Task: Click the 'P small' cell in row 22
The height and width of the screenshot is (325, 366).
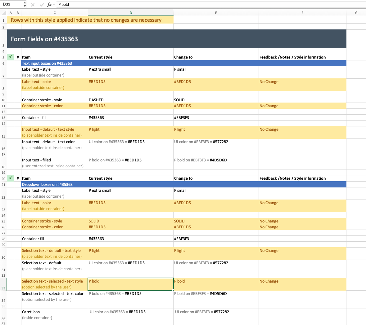Action: tap(216, 193)
